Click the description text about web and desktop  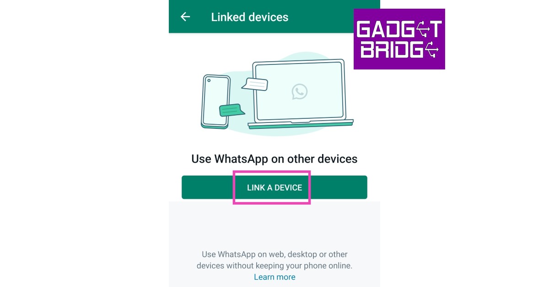274,260
